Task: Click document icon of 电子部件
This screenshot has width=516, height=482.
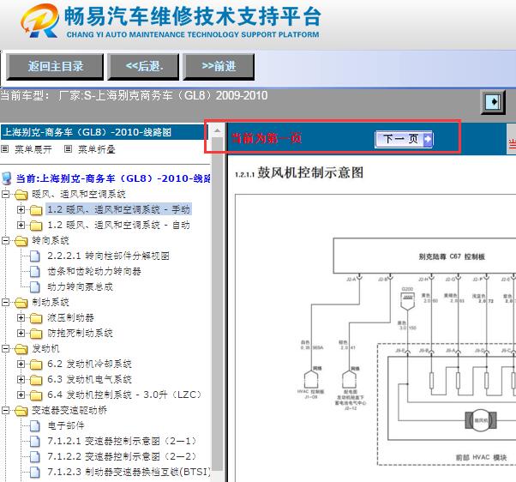Action: tap(35, 425)
